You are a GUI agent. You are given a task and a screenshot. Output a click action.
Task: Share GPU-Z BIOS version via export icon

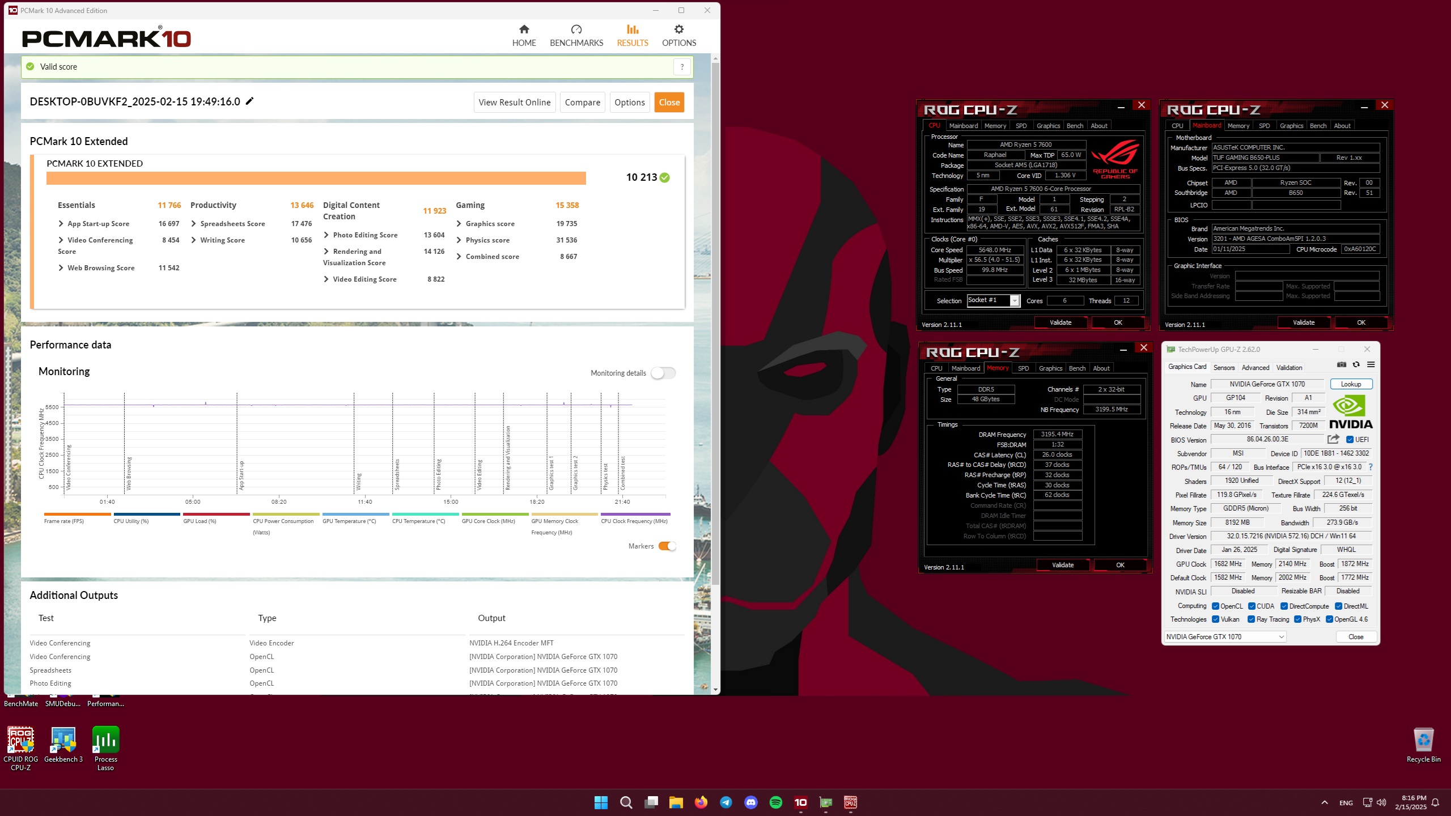pyautogui.click(x=1333, y=439)
